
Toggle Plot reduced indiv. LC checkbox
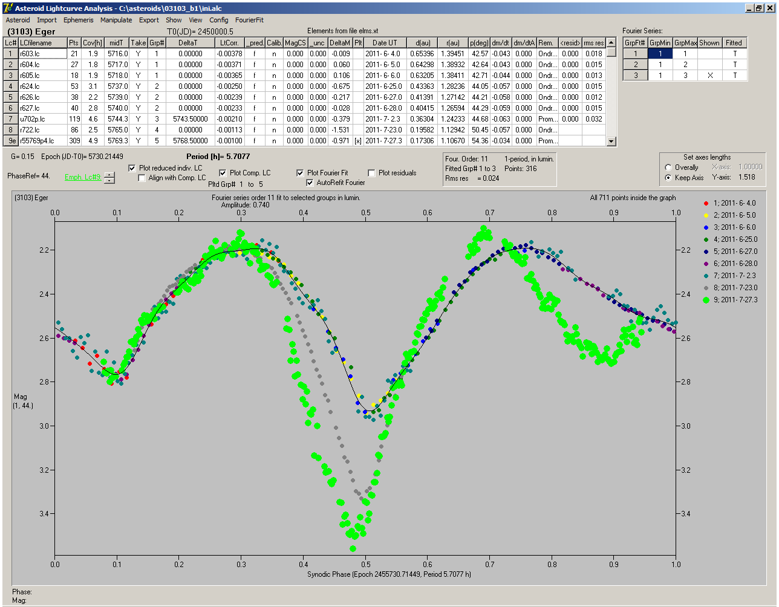[132, 168]
